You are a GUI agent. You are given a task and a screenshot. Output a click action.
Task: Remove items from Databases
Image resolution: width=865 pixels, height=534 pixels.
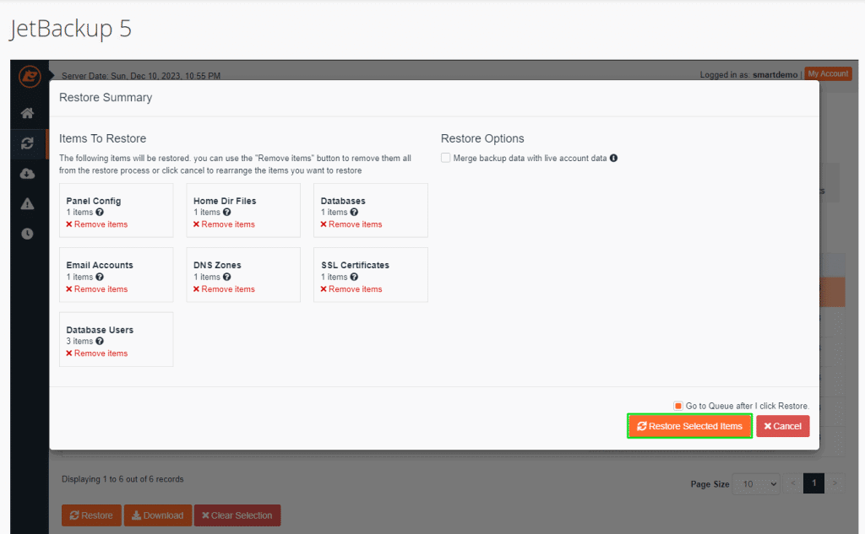(x=351, y=224)
